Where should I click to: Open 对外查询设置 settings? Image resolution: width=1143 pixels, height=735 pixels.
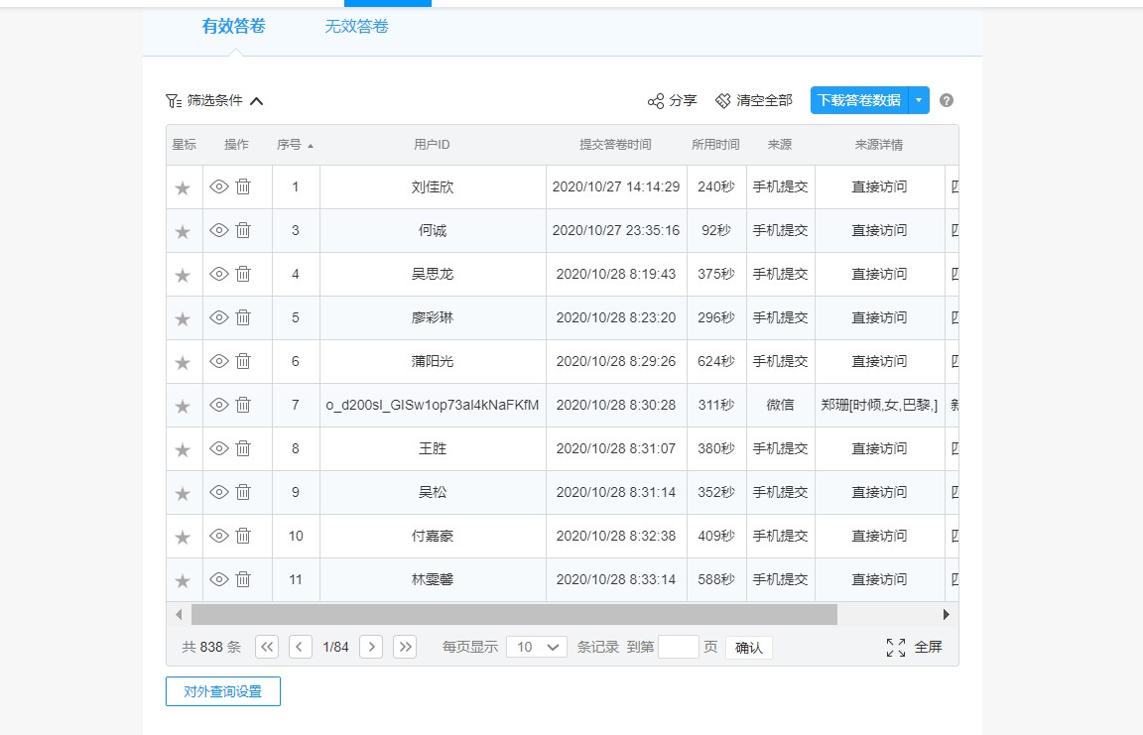tap(222, 691)
